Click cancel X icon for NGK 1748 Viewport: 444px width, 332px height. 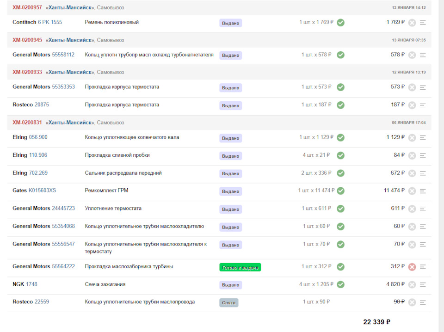[412, 285]
